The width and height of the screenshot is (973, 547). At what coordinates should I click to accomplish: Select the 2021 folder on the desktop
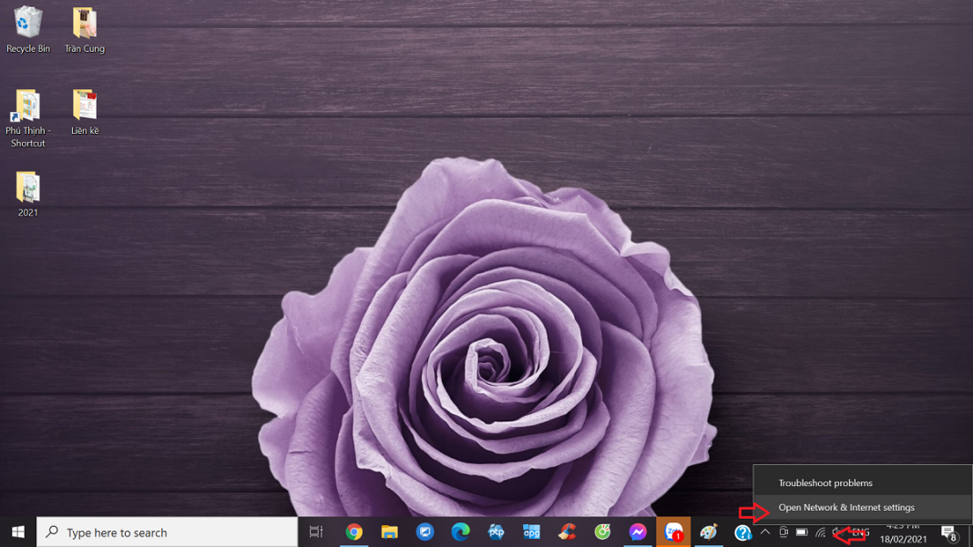28,194
